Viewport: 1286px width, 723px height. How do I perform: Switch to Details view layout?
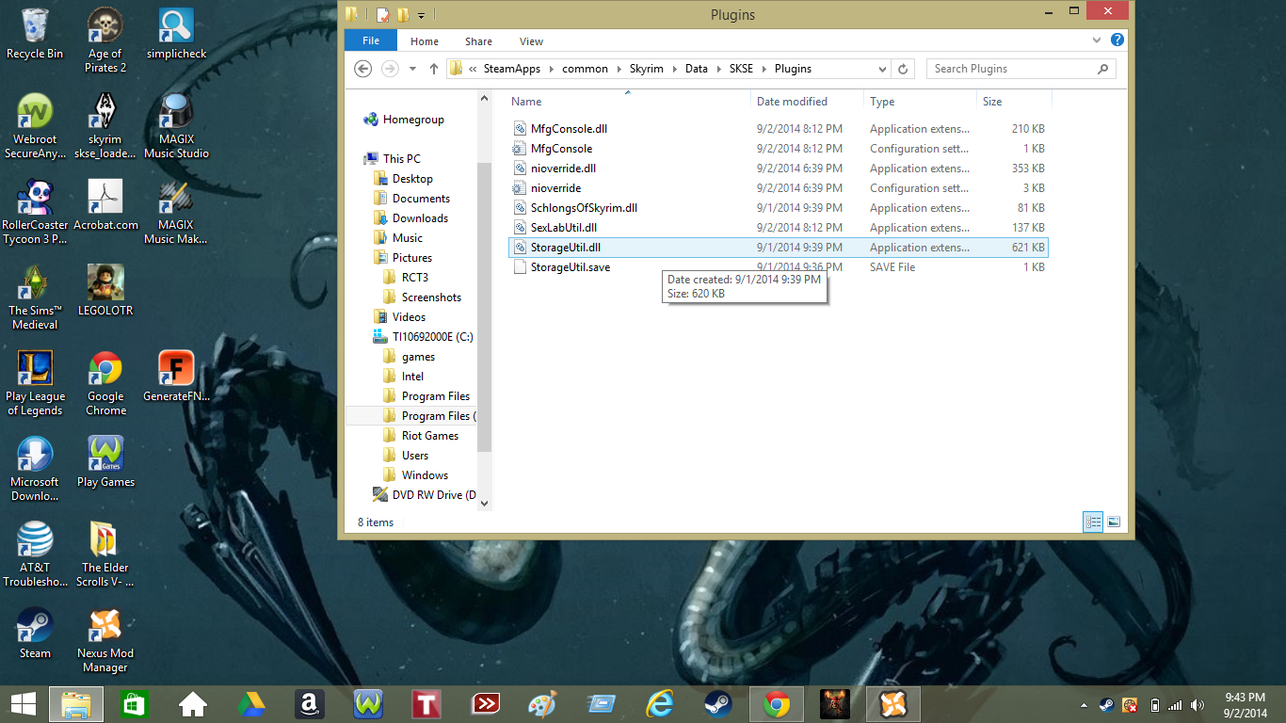click(x=1093, y=522)
